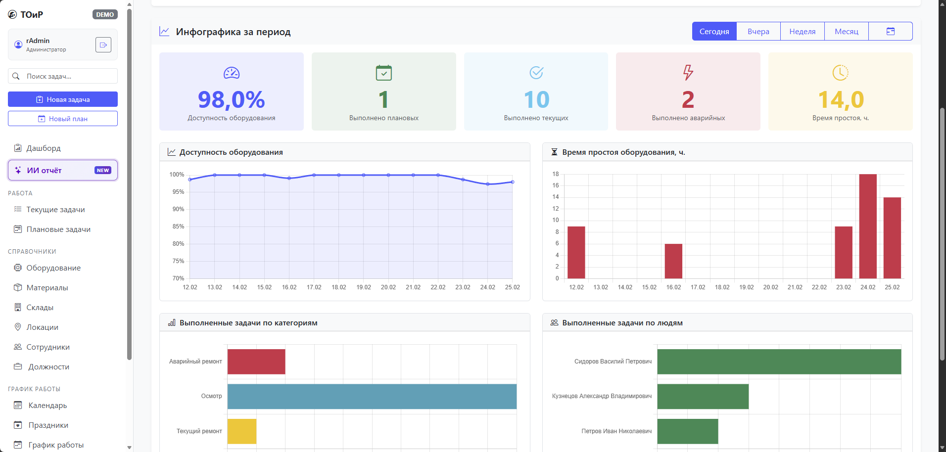This screenshot has width=946, height=452.
Task: Click the 24.02 downtime bar
Action: [x=867, y=226]
